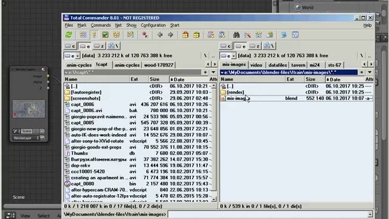Switch to the tavern tab

point(298,65)
